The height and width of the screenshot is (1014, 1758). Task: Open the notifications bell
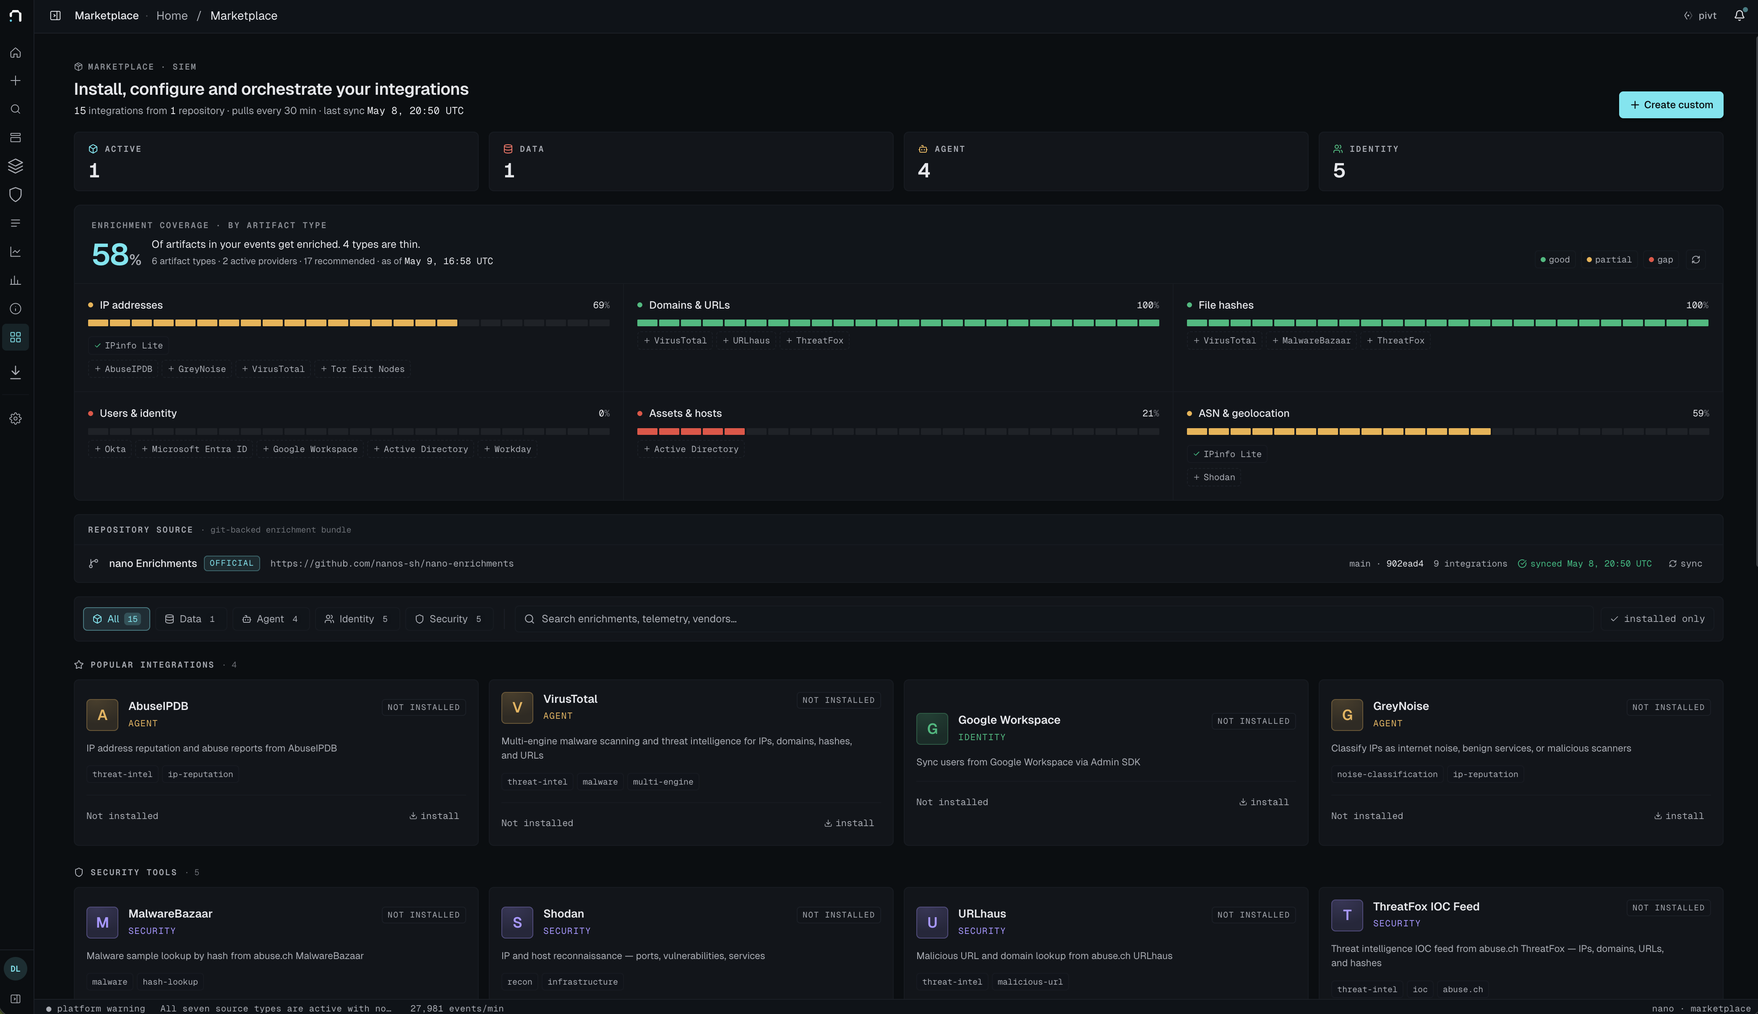point(1739,16)
